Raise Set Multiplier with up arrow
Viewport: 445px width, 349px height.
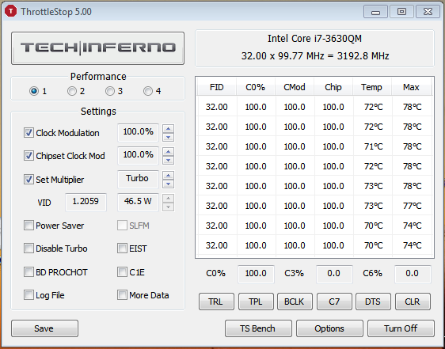pos(169,176)
